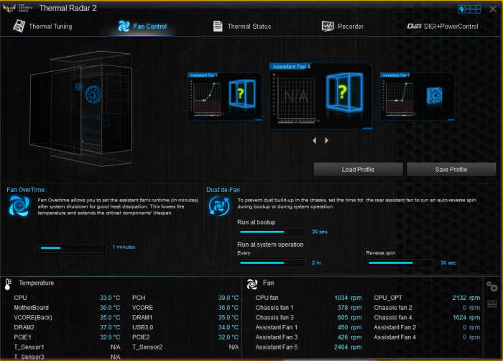This screenshot has height=361, width=503.
Task: Click the T_Sensor1 N/A value
Action: (x=116, y=347)
